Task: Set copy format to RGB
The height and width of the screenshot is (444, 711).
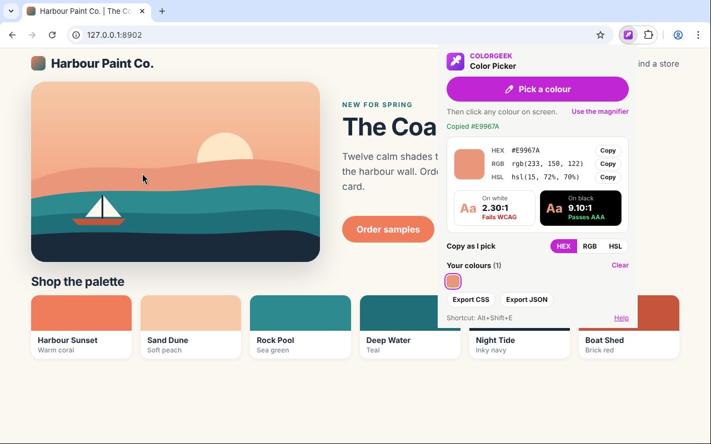Action: (x=590, y=246)
